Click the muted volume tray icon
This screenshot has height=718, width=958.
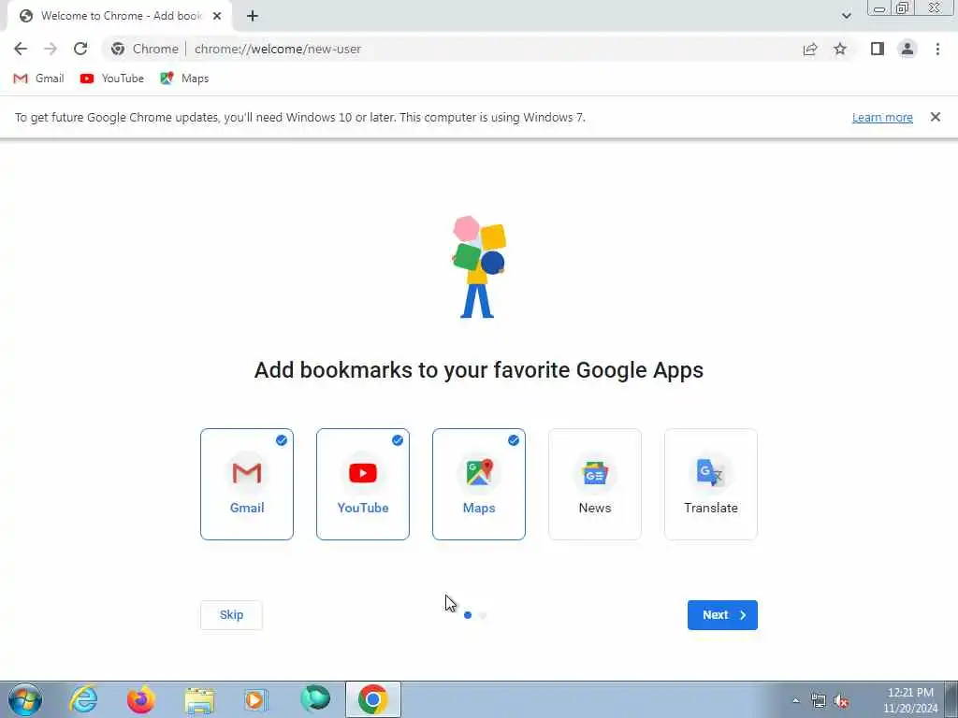pyautogui.click(x=841, y=701)
